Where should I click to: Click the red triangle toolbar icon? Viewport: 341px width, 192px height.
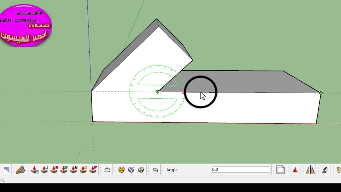pyautogui.click(x=295, y=170)
